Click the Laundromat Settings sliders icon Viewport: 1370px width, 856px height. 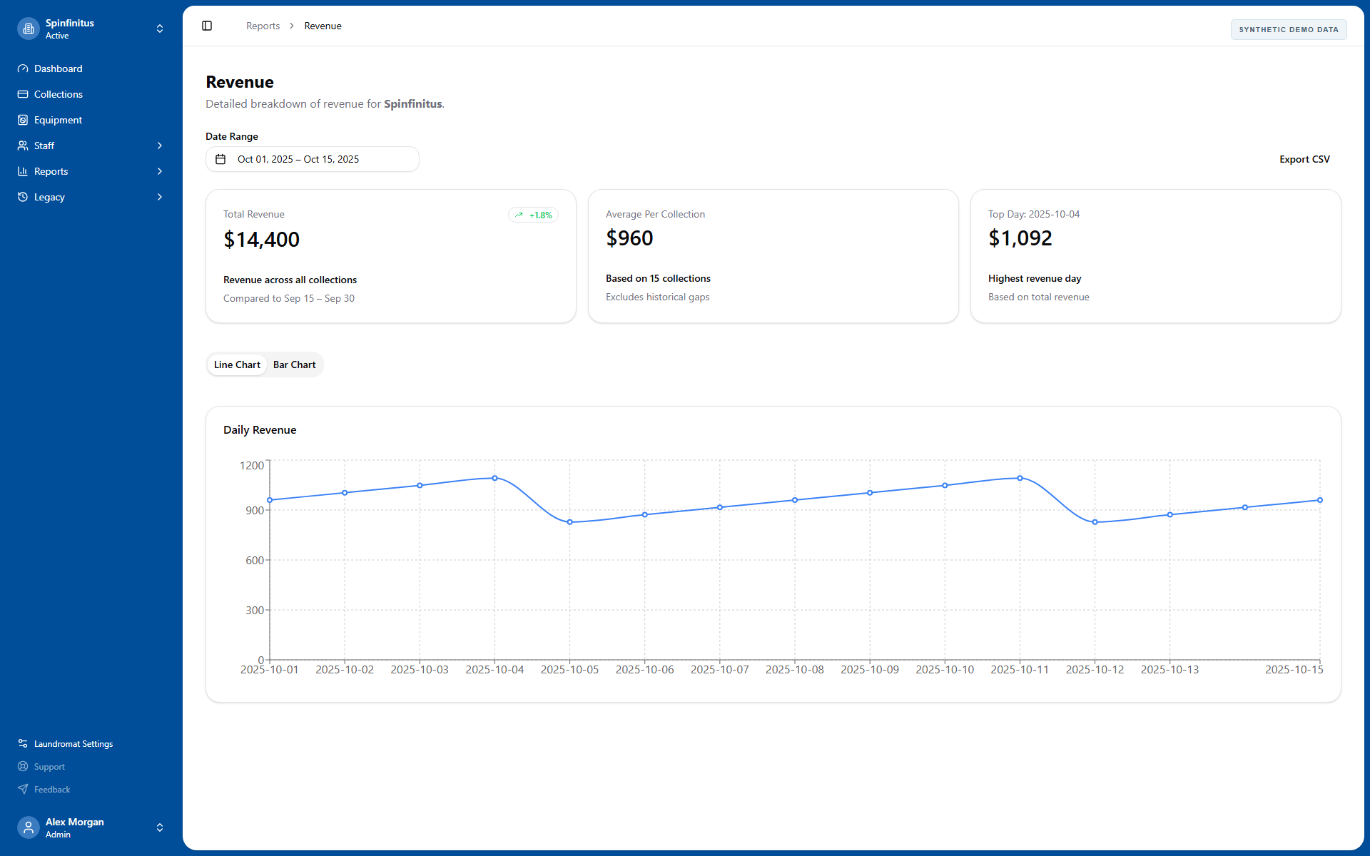pyautogui.click(x=23, y=743)
